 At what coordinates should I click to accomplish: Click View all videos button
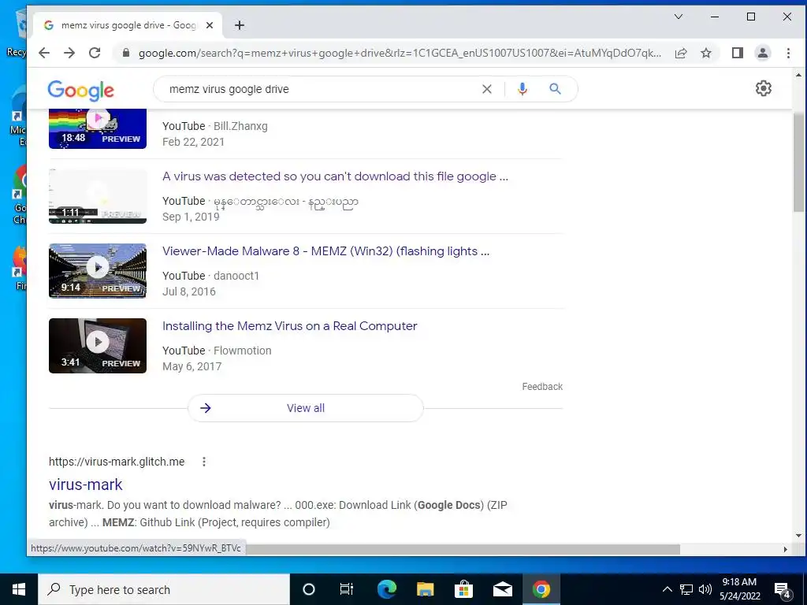(306, 408)
